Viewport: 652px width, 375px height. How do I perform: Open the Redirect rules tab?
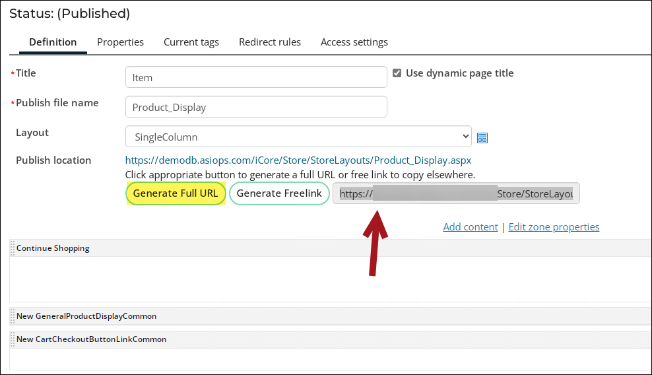[270, 42]
